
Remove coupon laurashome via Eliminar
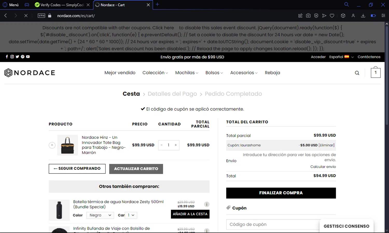tap(327, 145)
